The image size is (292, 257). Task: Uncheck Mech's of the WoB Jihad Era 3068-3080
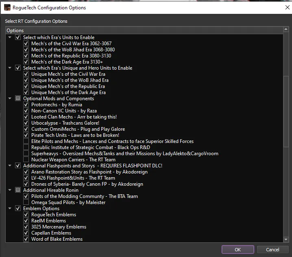(26, 50)
